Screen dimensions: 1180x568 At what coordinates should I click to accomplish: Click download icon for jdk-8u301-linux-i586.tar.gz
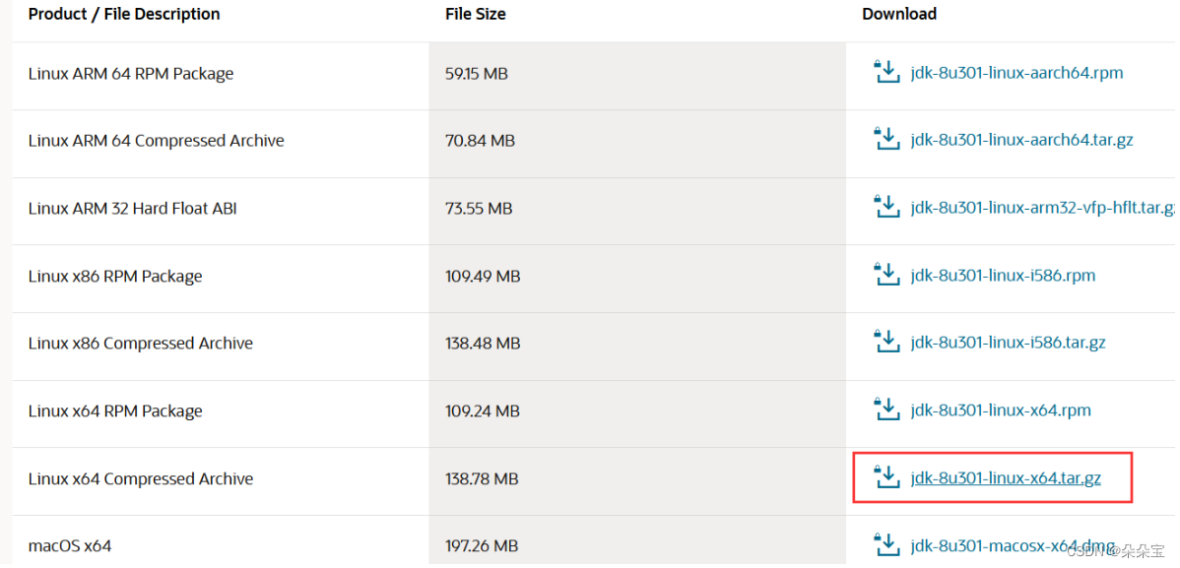point(886,342)
